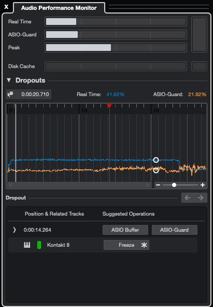Zoom out graph with minus icon

point(158,185)
